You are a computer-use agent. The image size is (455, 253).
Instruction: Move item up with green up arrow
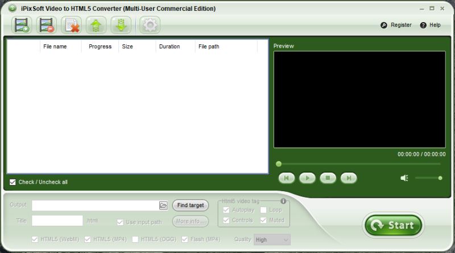(x=96, y=25)
